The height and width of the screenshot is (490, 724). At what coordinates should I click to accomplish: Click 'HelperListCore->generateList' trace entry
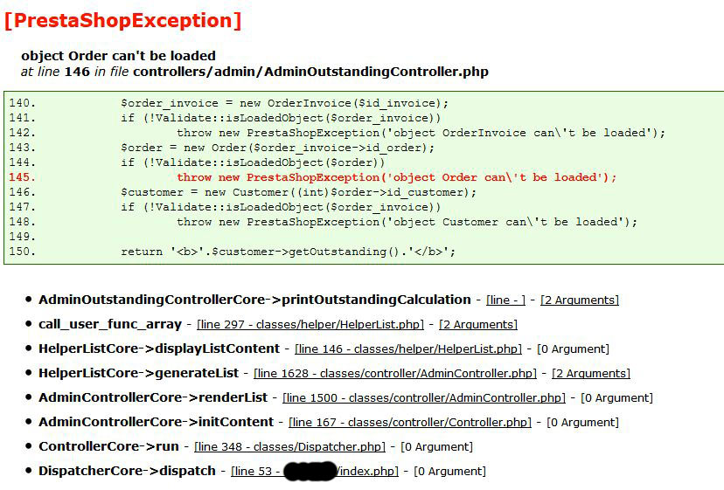[x=138, y=373]
